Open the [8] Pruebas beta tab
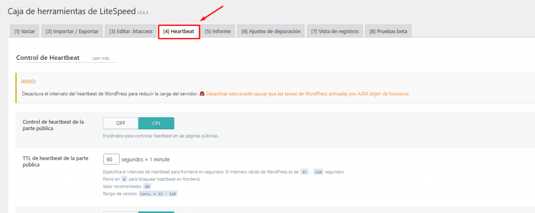535x213 pixels. point(388,31)
